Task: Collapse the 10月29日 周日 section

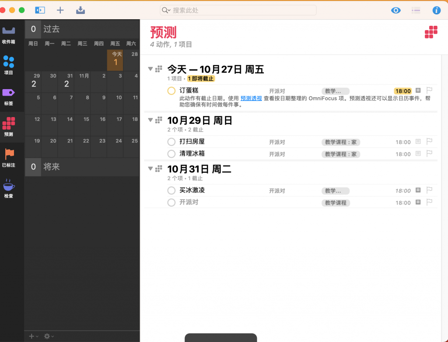Action: pos(150,120)
